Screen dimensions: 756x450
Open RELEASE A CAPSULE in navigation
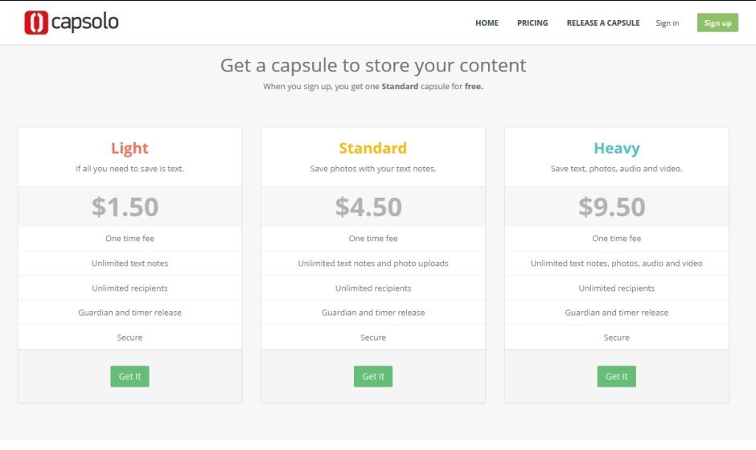tap(603, 23)
